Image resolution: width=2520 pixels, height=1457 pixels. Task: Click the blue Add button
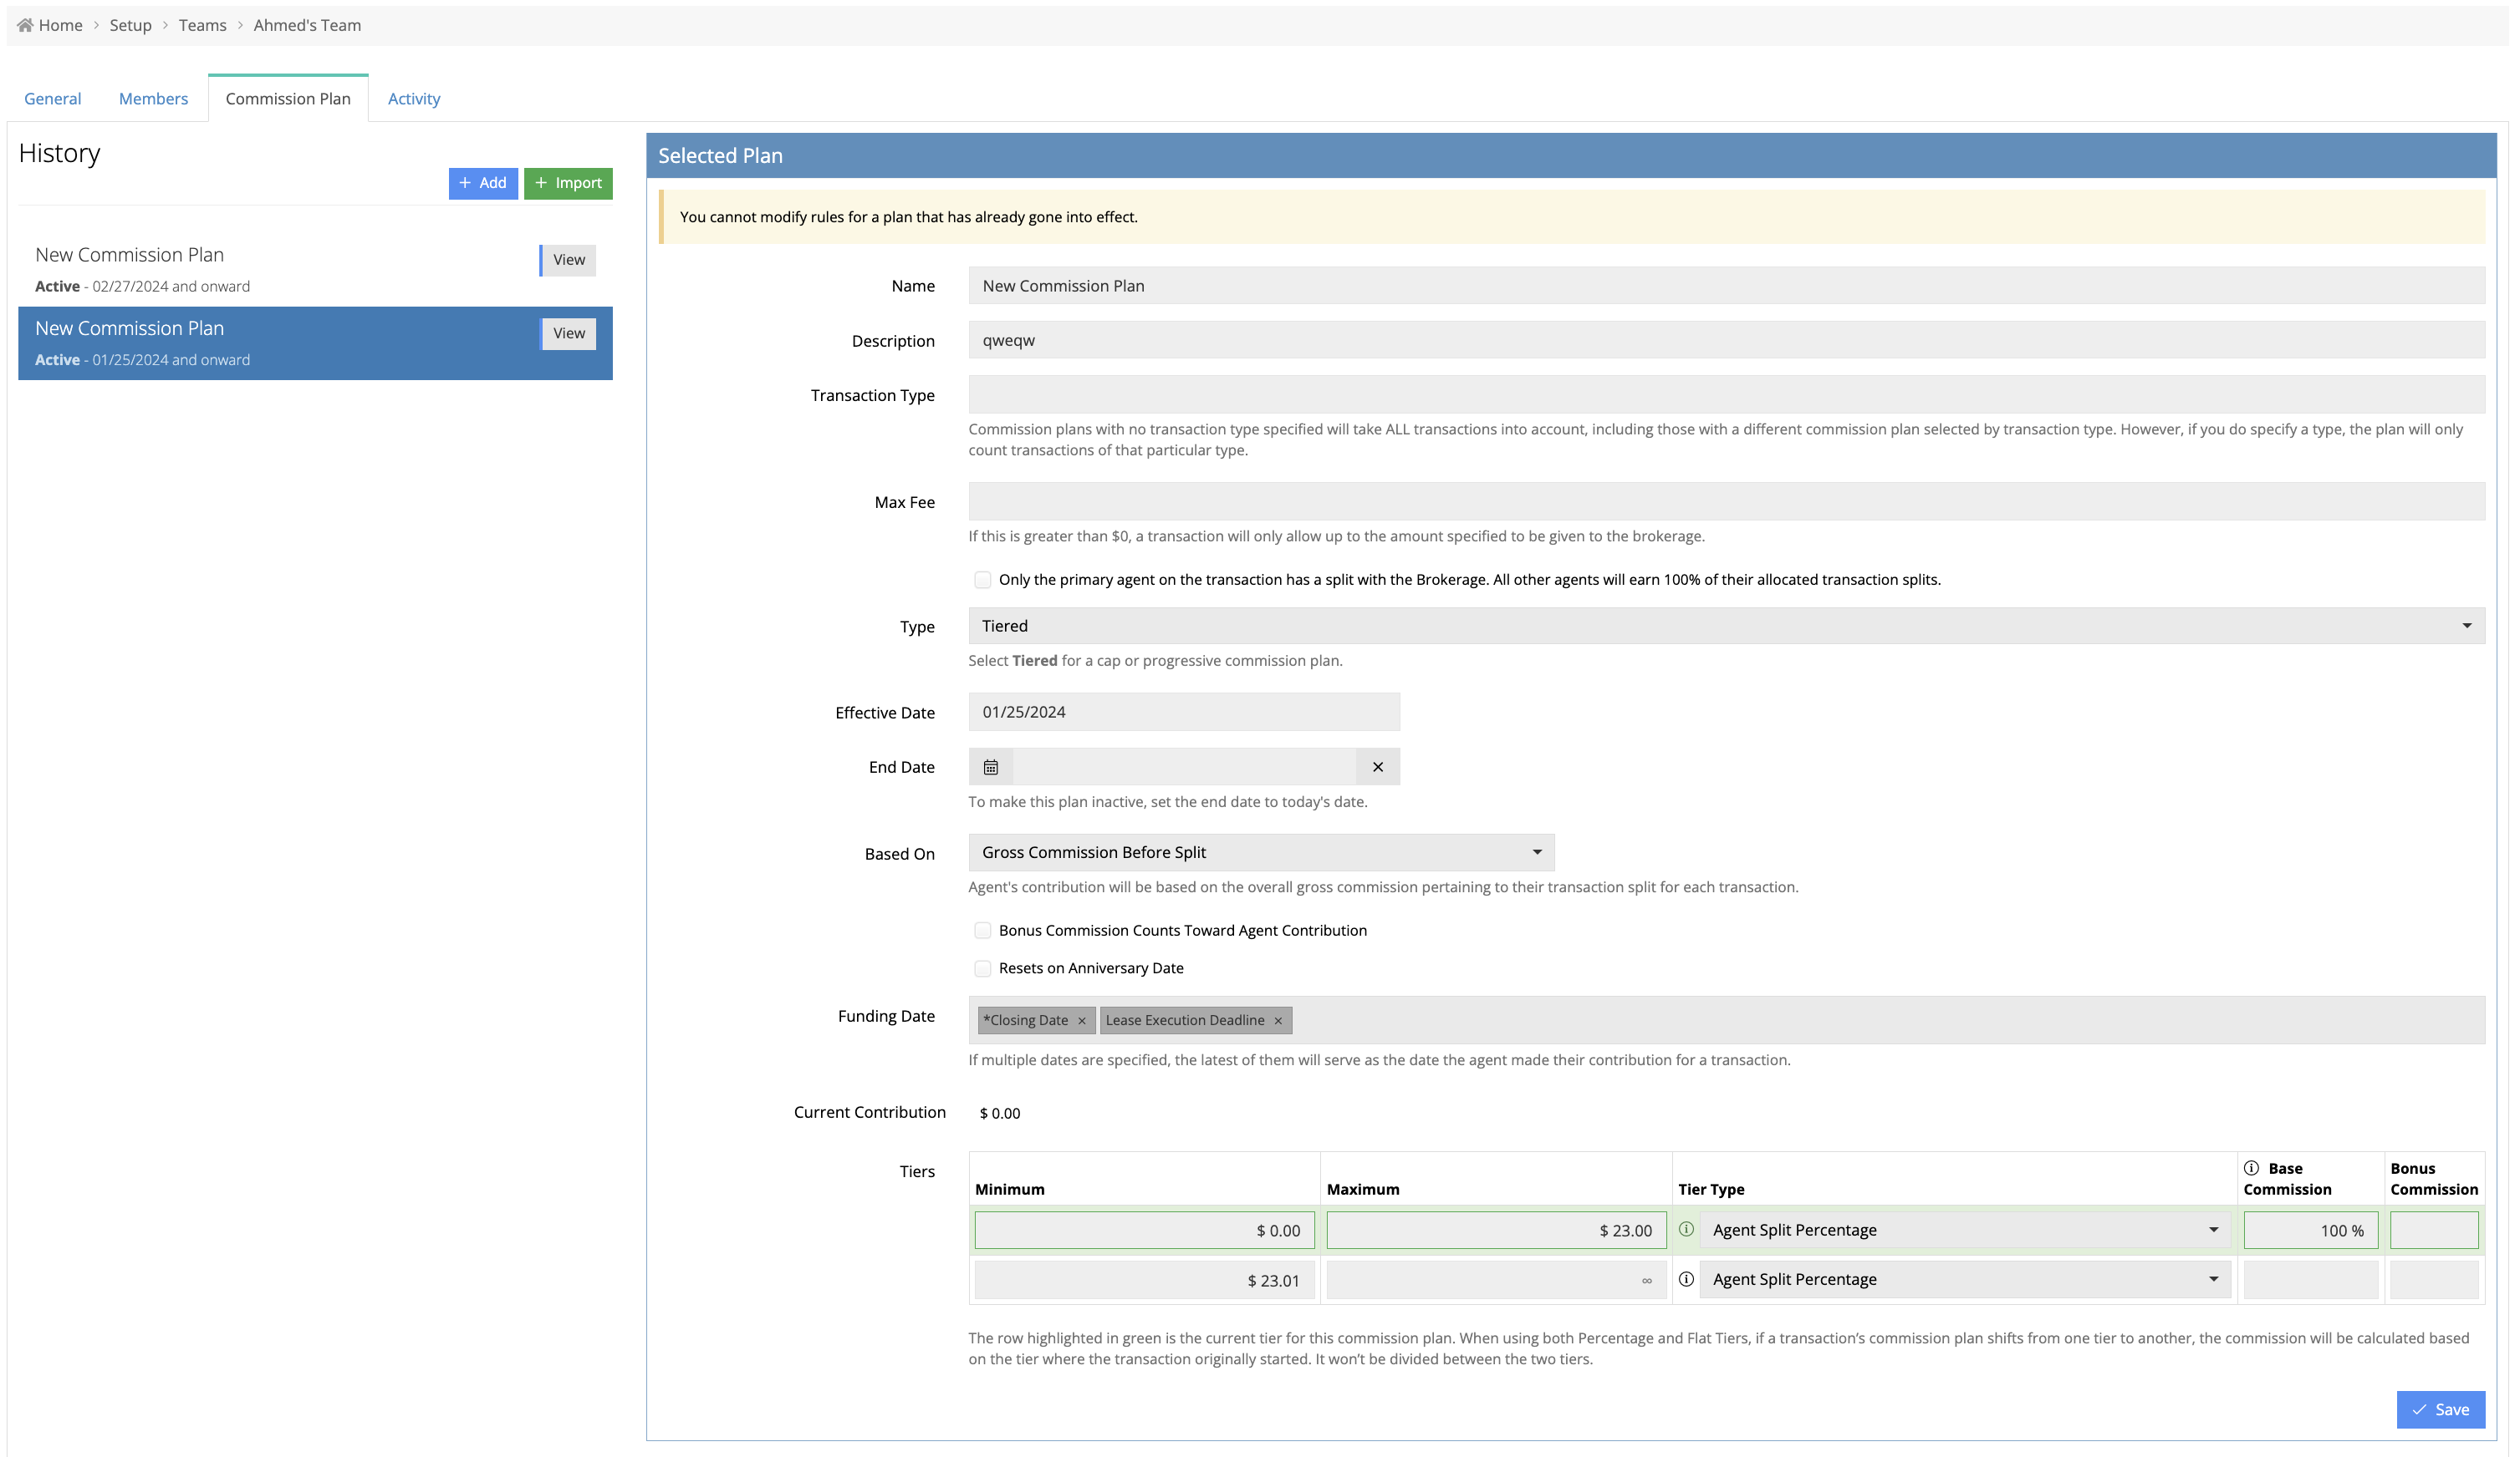[483, 183]
